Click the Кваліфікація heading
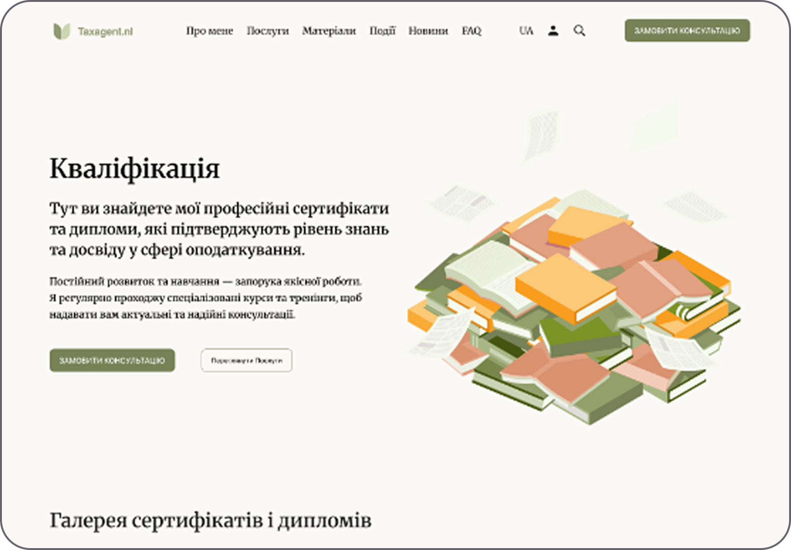 [135, 169]
